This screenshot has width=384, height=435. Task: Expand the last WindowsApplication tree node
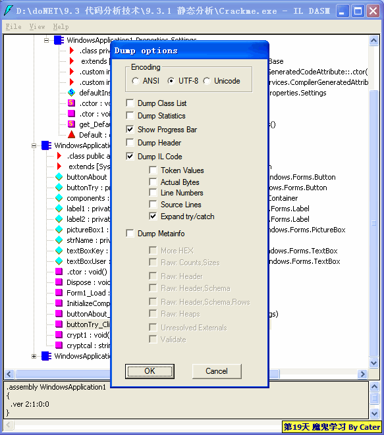point(34,356)
